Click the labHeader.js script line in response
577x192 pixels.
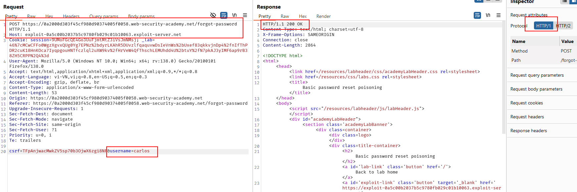pos(357,108)
